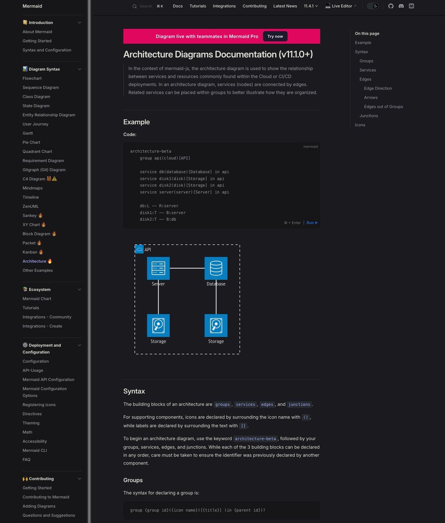Open Gitgraph (Git) Diagram page
The image size is (445, 523).
[44, 170]
